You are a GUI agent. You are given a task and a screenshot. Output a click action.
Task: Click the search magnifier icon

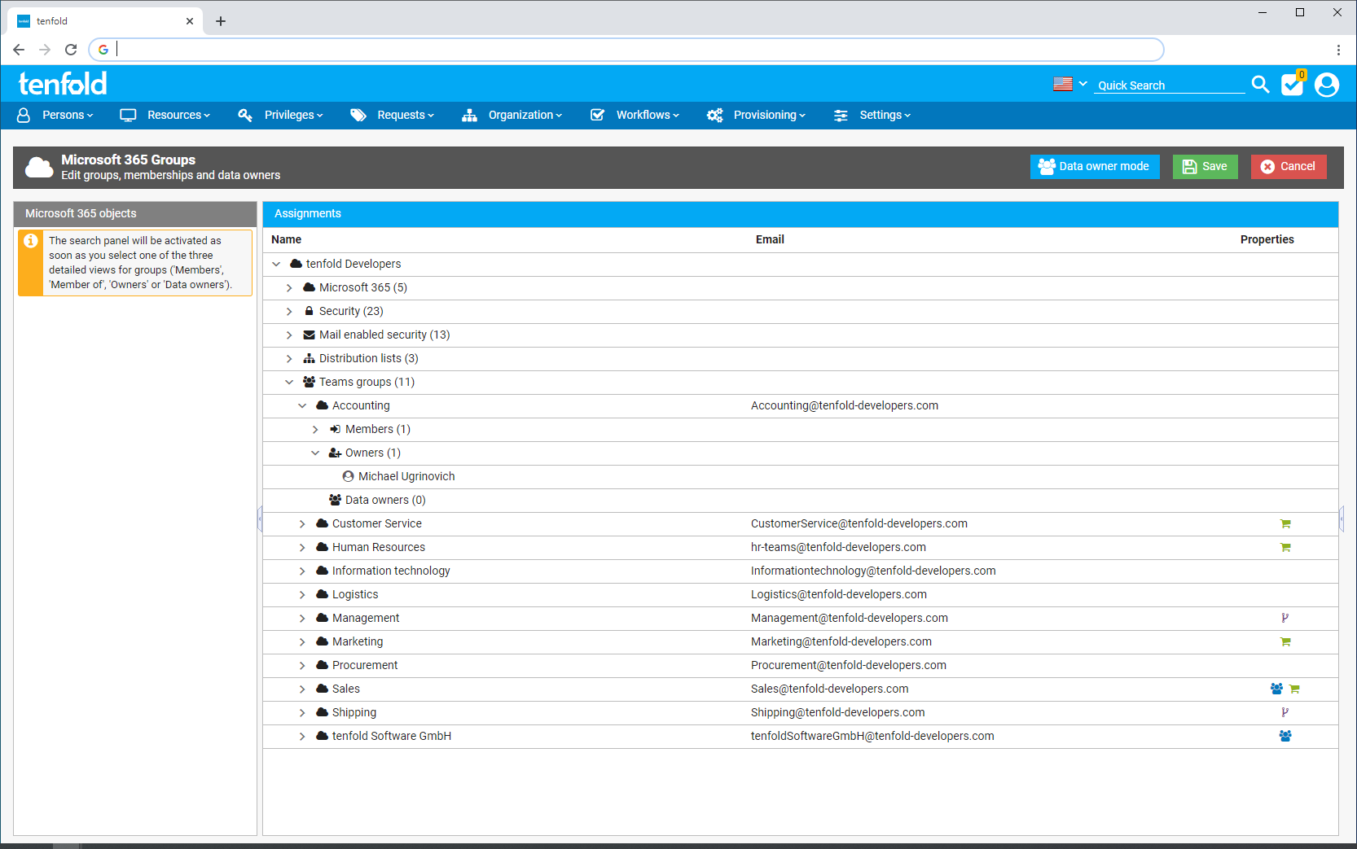pos(1260,84)
